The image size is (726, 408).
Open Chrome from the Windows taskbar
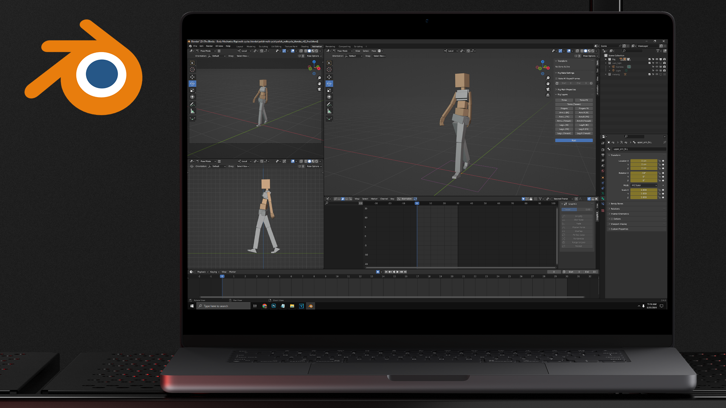click(265, 306)
